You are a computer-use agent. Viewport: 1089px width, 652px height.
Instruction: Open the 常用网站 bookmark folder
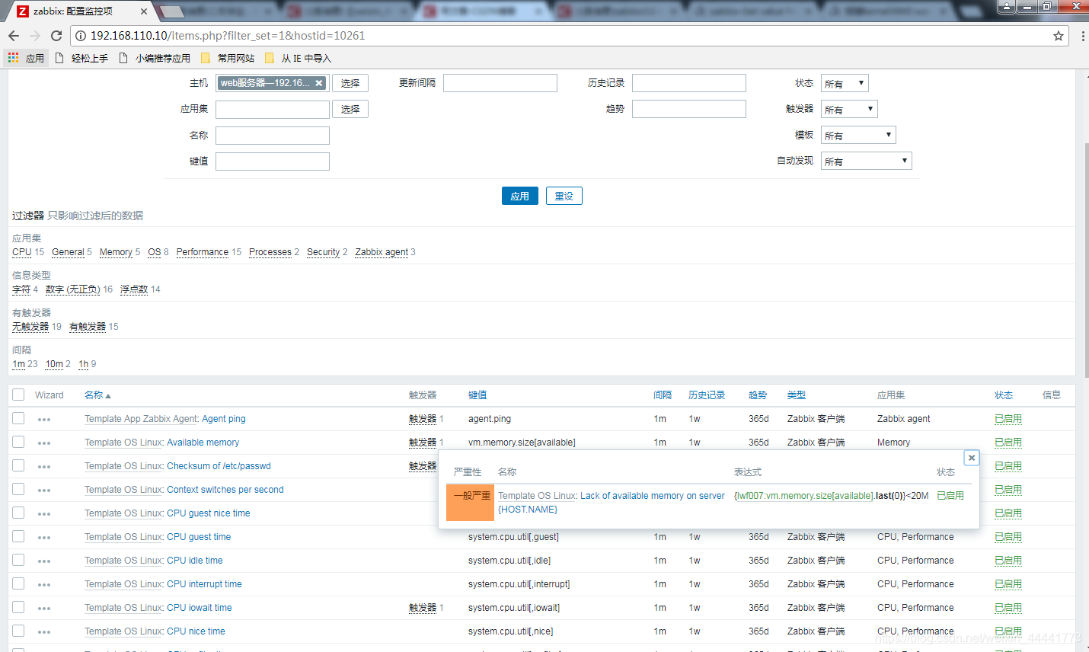click(228, 58)
